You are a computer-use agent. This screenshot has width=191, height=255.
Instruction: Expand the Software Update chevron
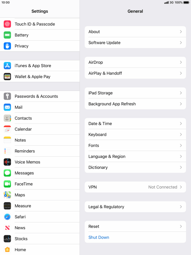[x=181, y=43]
